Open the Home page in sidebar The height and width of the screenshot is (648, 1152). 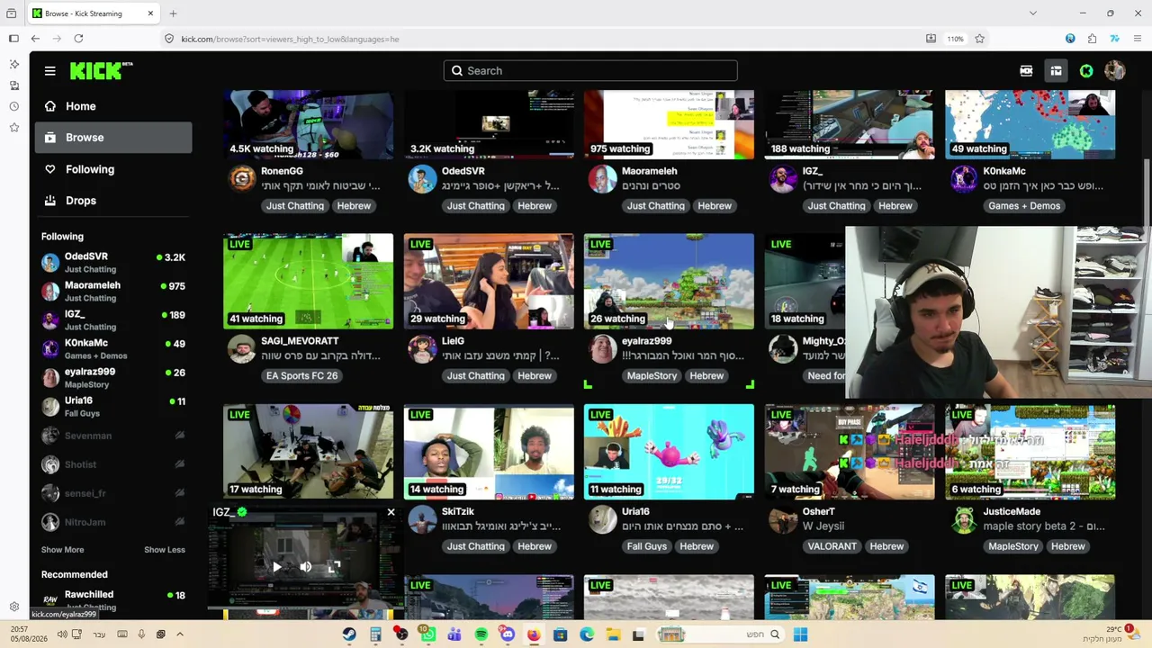pyautogui.click(x=113, y=106)
